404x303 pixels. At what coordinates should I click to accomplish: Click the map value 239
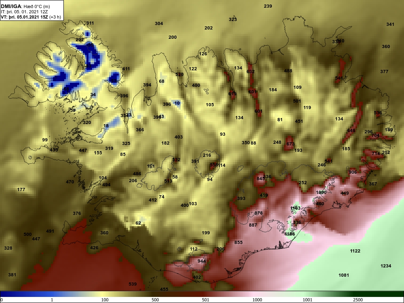268,6
